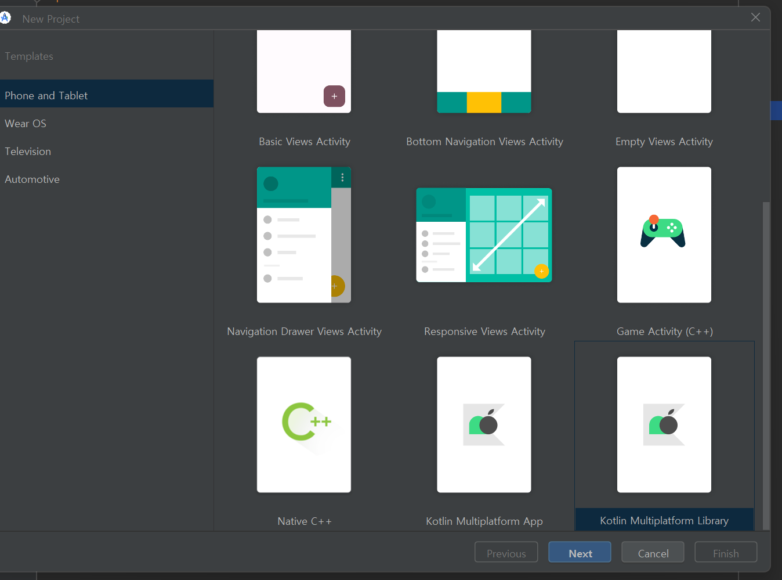Screen dimensions: 782x580
Task: Click the Kotlin Multiplatform App icon
Action: coord(484,424)
